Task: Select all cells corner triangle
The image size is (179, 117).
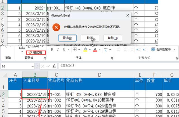Action: [x=5, y=75]
